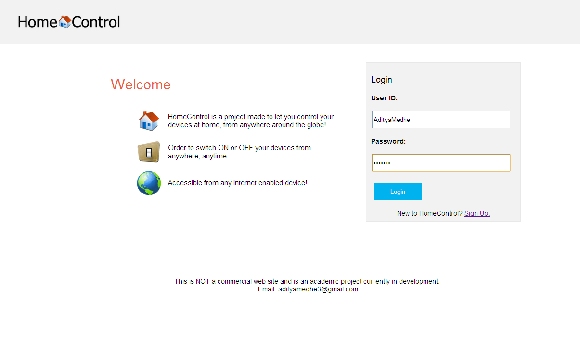580x362 pixels.
Task: Open the Sign Up link
Action: (477, 213)
